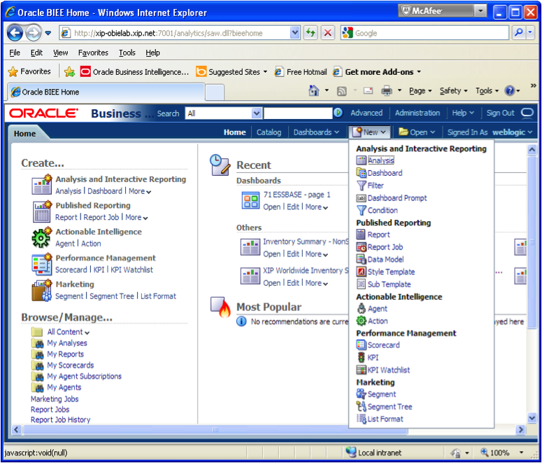
Task: Open the address bar URL dropdown
Action: coord(294,33)
